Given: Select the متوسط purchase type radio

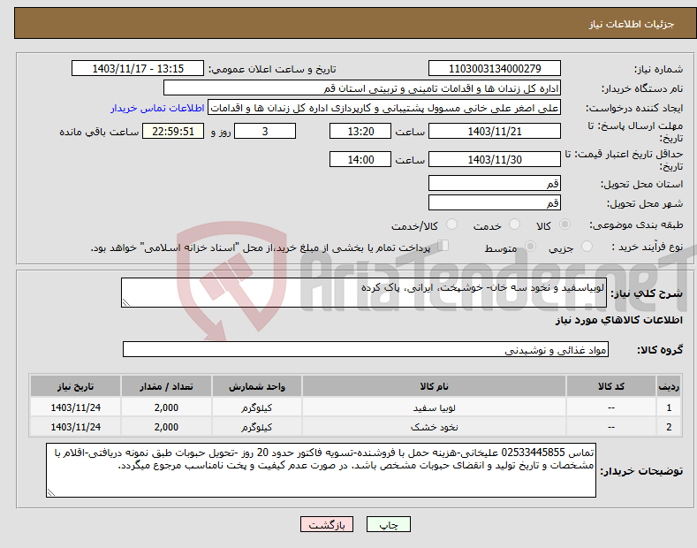Looking at the screenshot, I should click(530, 246).
